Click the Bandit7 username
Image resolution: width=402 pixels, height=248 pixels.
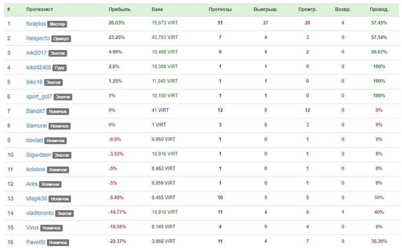click(35, 112)
